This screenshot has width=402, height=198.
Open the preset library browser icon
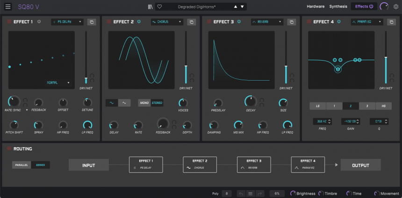pyautogui.click(x=150, y=7)
